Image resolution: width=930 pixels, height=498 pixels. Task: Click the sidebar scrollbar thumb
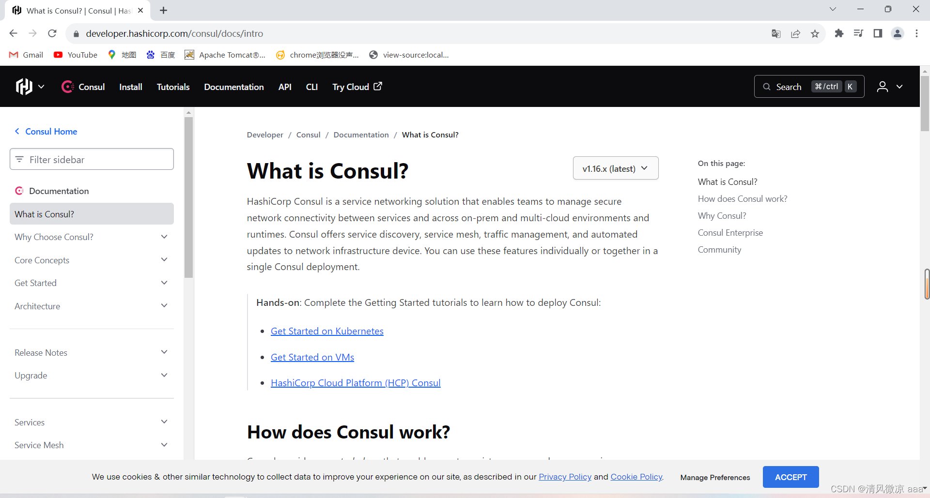pos(188,197)
